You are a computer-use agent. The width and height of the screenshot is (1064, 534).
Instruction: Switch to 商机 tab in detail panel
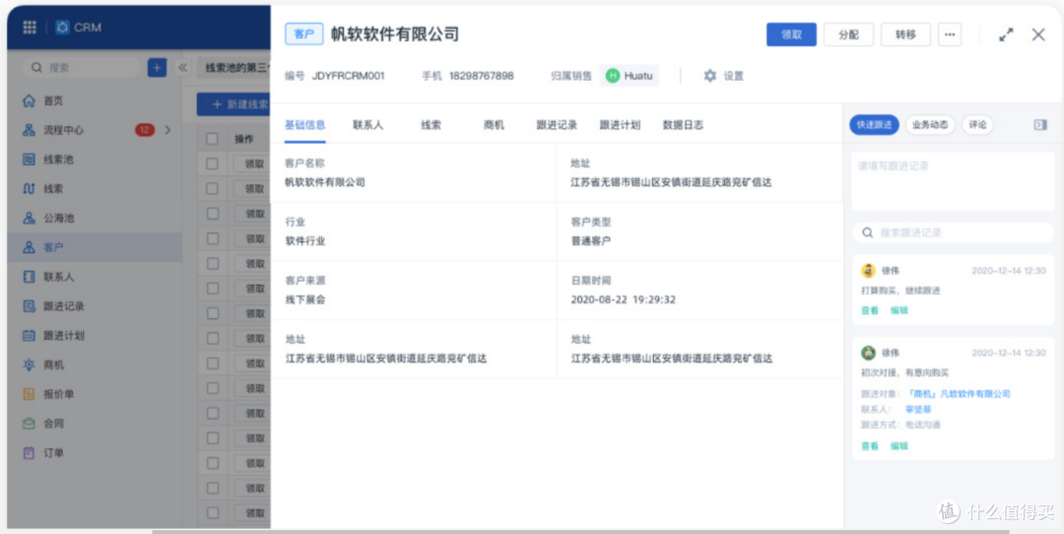coord(494,125)
